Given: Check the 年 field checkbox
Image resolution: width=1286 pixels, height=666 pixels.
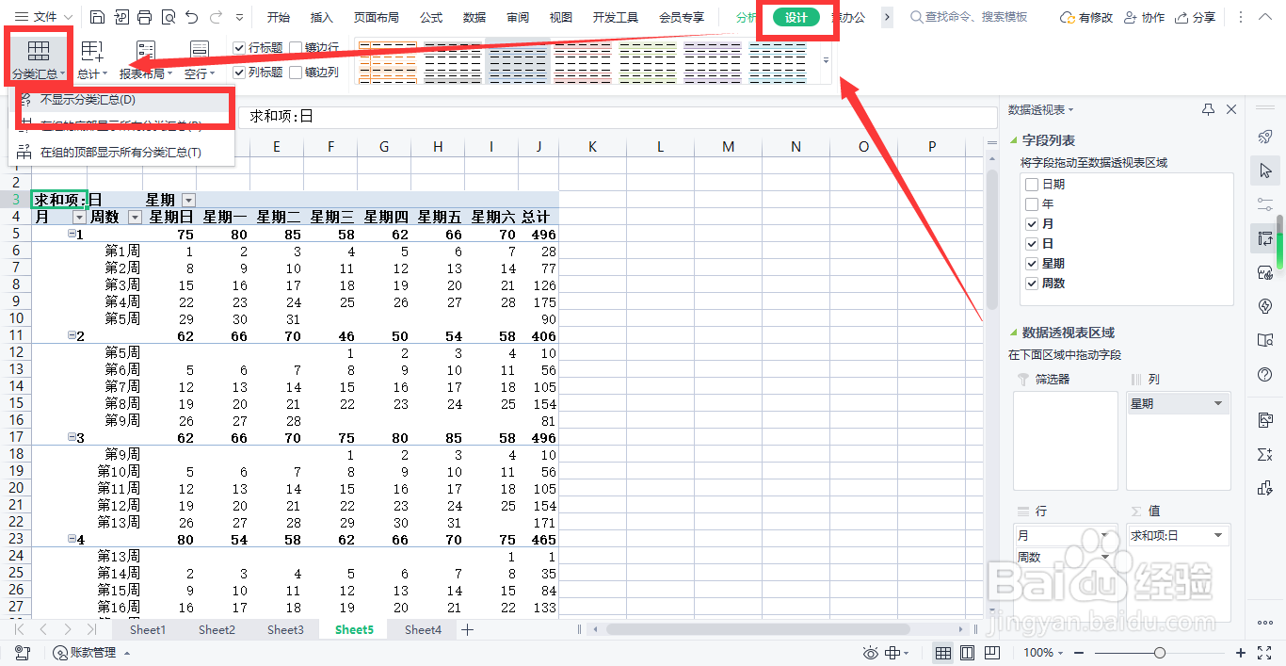Looking at the screenshot, I should [x=1032, y=204].
